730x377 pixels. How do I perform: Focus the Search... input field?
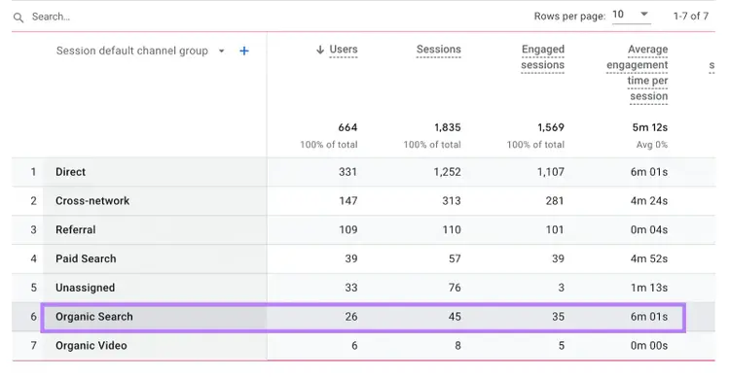[52, 17]
